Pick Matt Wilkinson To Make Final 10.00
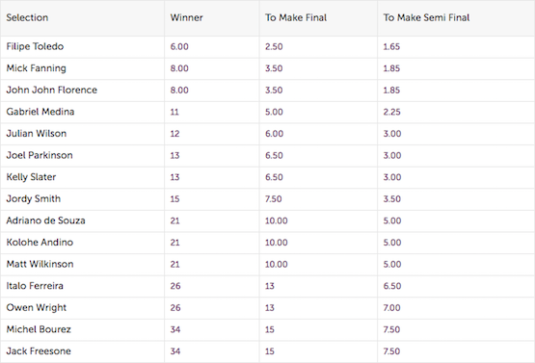 coord(277,265)
